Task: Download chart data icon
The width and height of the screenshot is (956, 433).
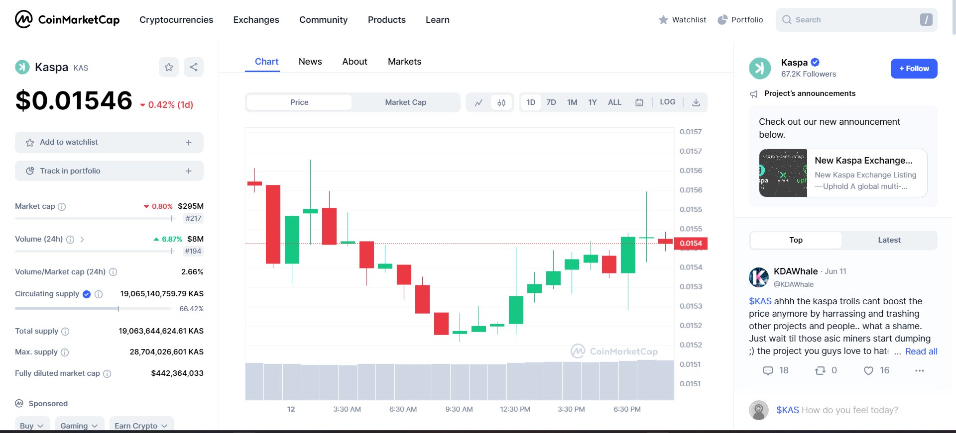Action: (696, 102)
